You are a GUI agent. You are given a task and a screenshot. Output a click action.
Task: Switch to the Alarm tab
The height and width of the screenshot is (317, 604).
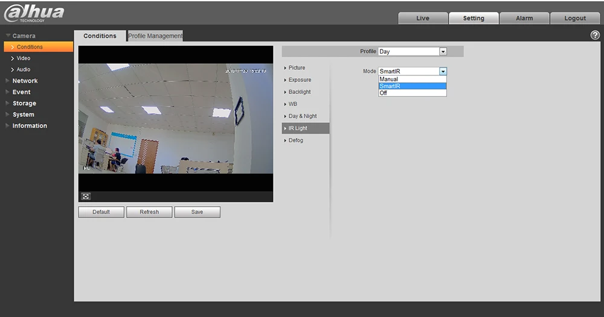(524, 18)
